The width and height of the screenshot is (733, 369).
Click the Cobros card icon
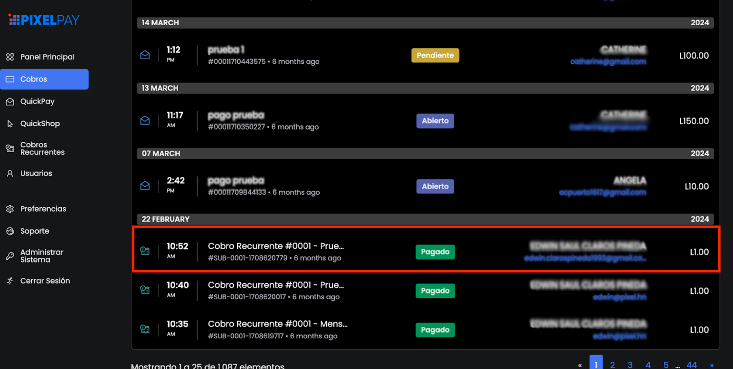[x=10, y=79]
